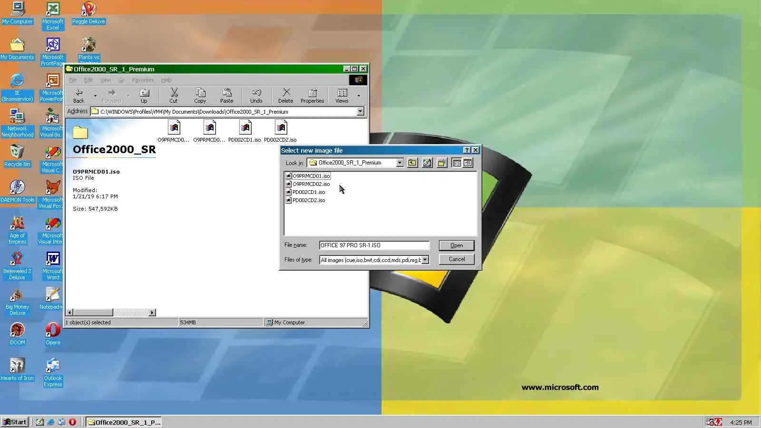Screen dimensions: 761x428
Task: Click the Opera icon in Quick Launch
Action: 72,422
